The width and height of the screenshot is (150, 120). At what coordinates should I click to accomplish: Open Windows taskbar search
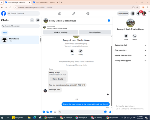point(8,118)
